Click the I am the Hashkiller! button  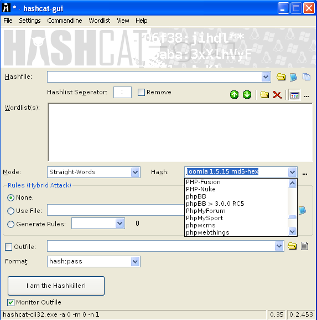(x=56, y=286)
